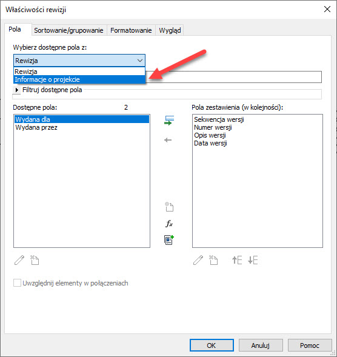The height and width of the screenshot is (357, 337).
Task: Click the remove parameter left arrow icon
Action: [168, 140]
